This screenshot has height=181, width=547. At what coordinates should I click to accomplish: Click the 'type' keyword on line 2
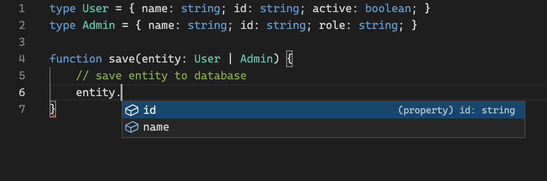click(63, 25)
